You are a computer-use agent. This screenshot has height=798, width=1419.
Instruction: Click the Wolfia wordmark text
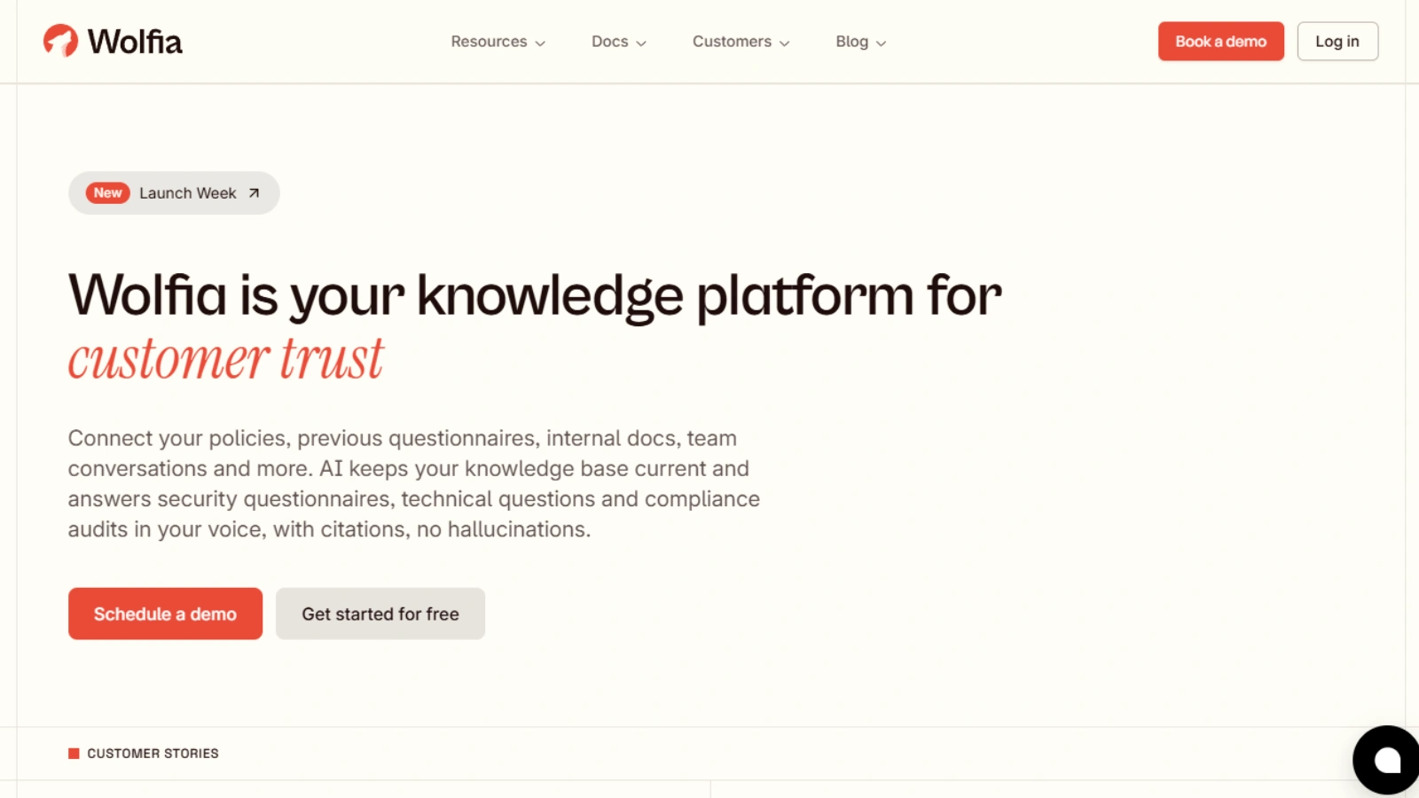[135, 42]
